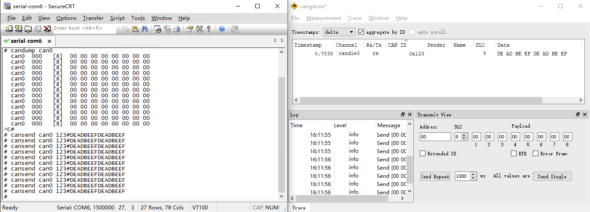
Task: Click the Disconnect red X icon
Action: pyautogui.click(x=47, y=29)
